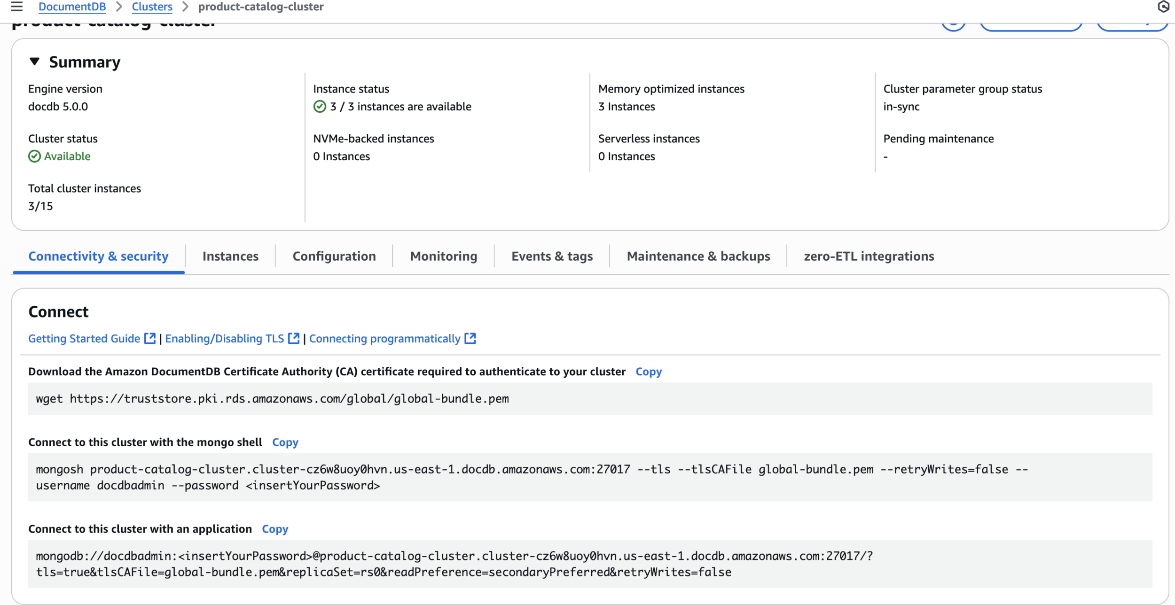Navigate to DocumentDB breadcrumb link
The width and height of the screenshot is (1175, 605).
pos(72,7)
